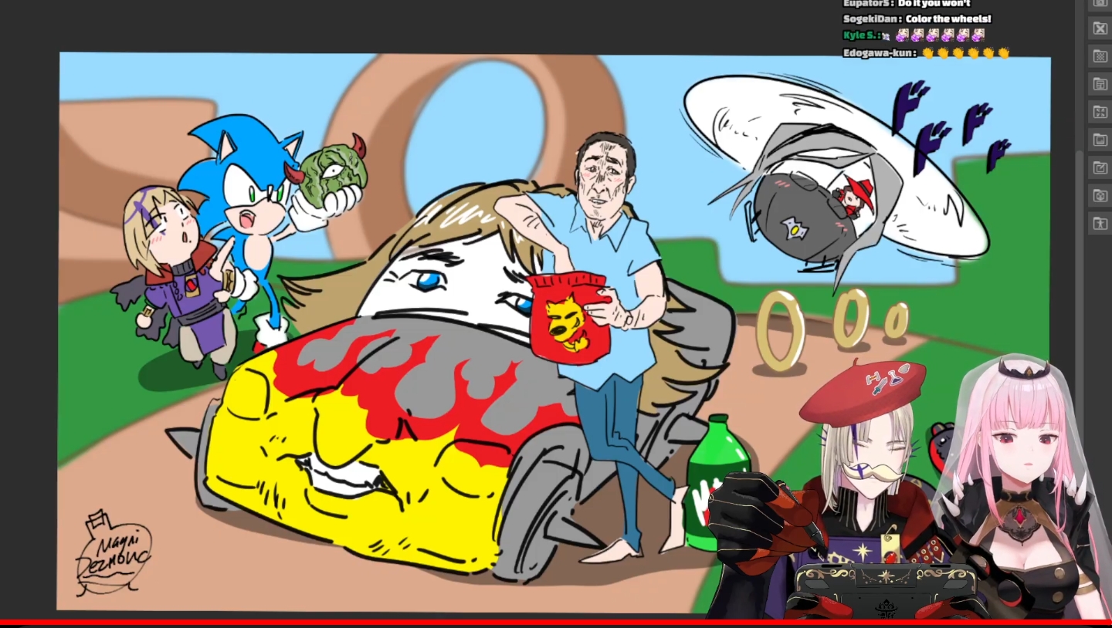
Task: Open the human pose material folder icon
Action: pyautogui.click(x=1099, y=224)
